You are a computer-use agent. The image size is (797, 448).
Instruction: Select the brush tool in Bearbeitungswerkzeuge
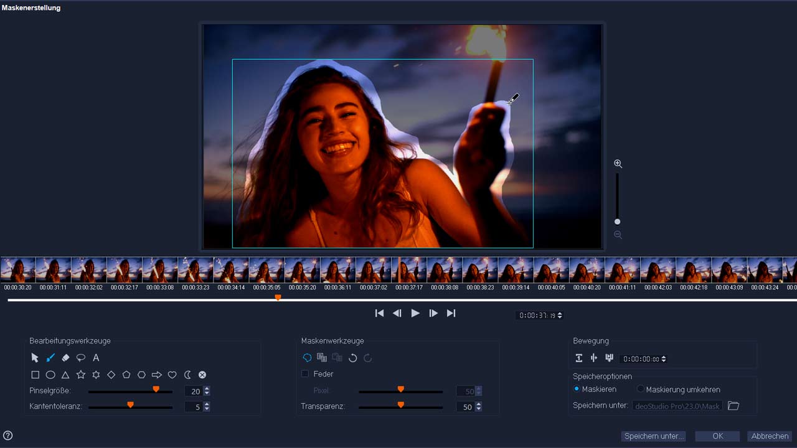pyautogui.click(x=51, y=358)
